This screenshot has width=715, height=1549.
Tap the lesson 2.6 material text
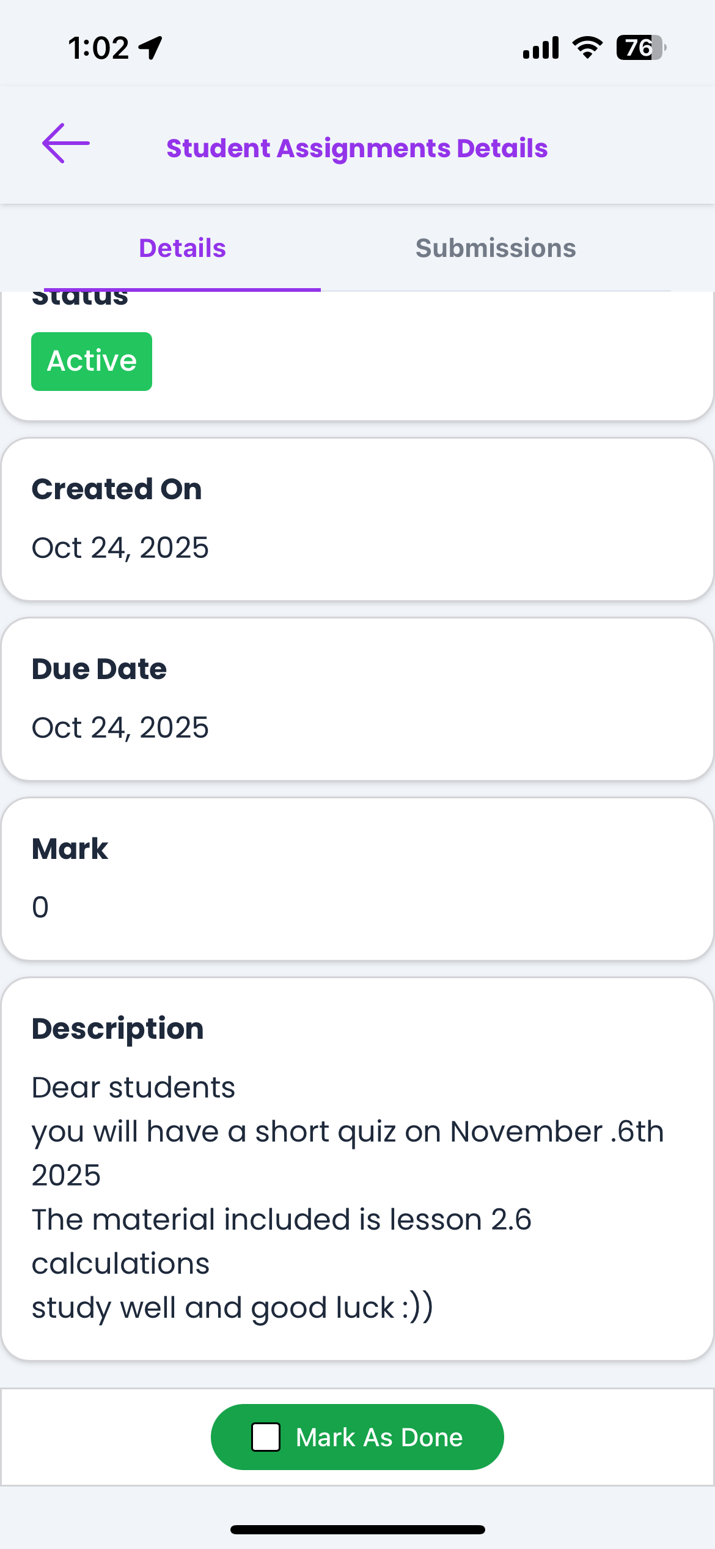click(x=281, y=1220)
